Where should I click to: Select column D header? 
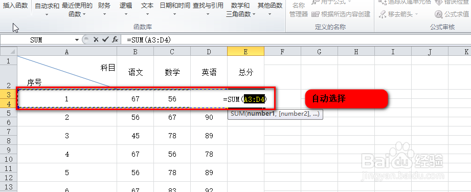[x=209, y=52]
